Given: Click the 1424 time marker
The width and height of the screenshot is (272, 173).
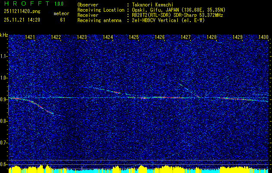Looking at the screenshot, I should click(108, 37).
